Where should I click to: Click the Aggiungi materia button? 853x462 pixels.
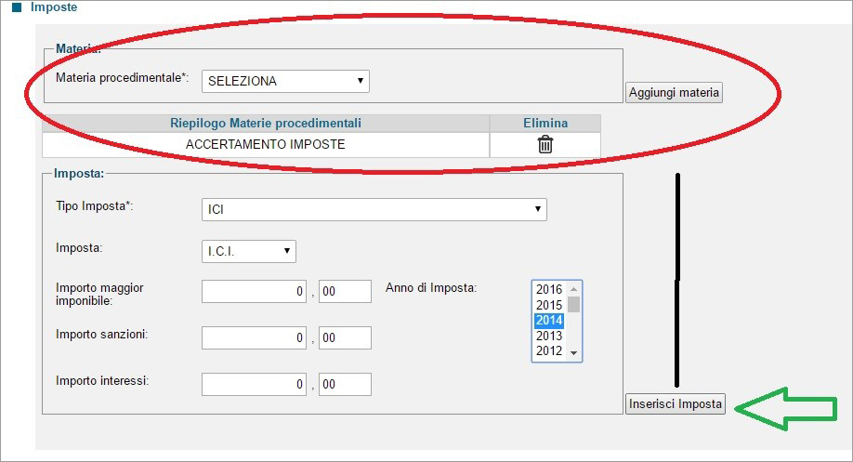pyautogui.click(x=674, y=93)
